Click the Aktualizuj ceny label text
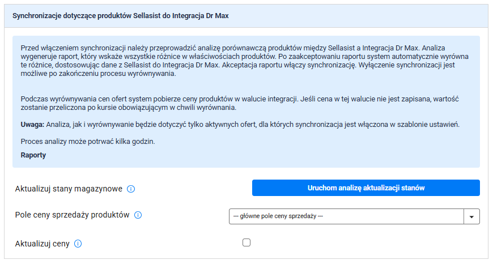 tap(42, 244)
